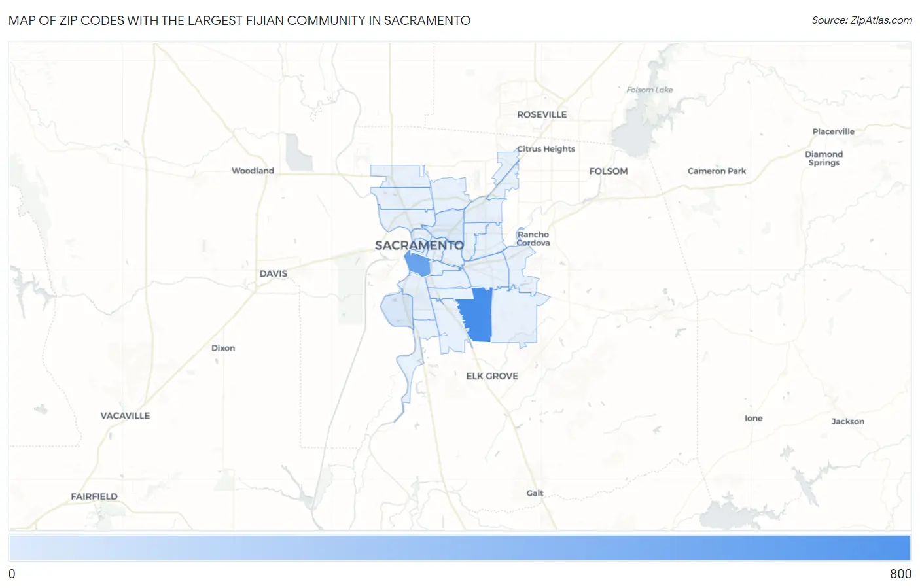Click the DAVIS city label
This screenshot has width=920, height=588.
coord(274,273)
